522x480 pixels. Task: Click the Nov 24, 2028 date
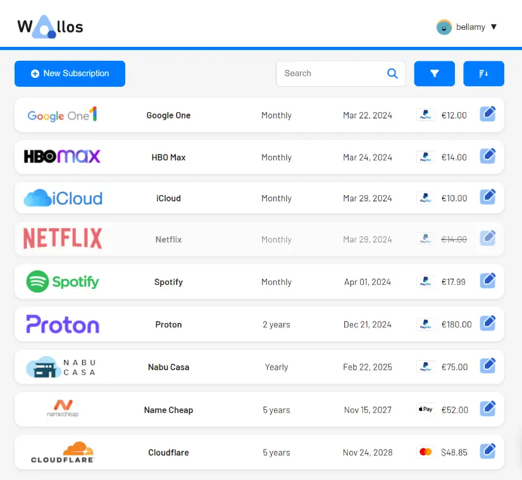[368, 453]
